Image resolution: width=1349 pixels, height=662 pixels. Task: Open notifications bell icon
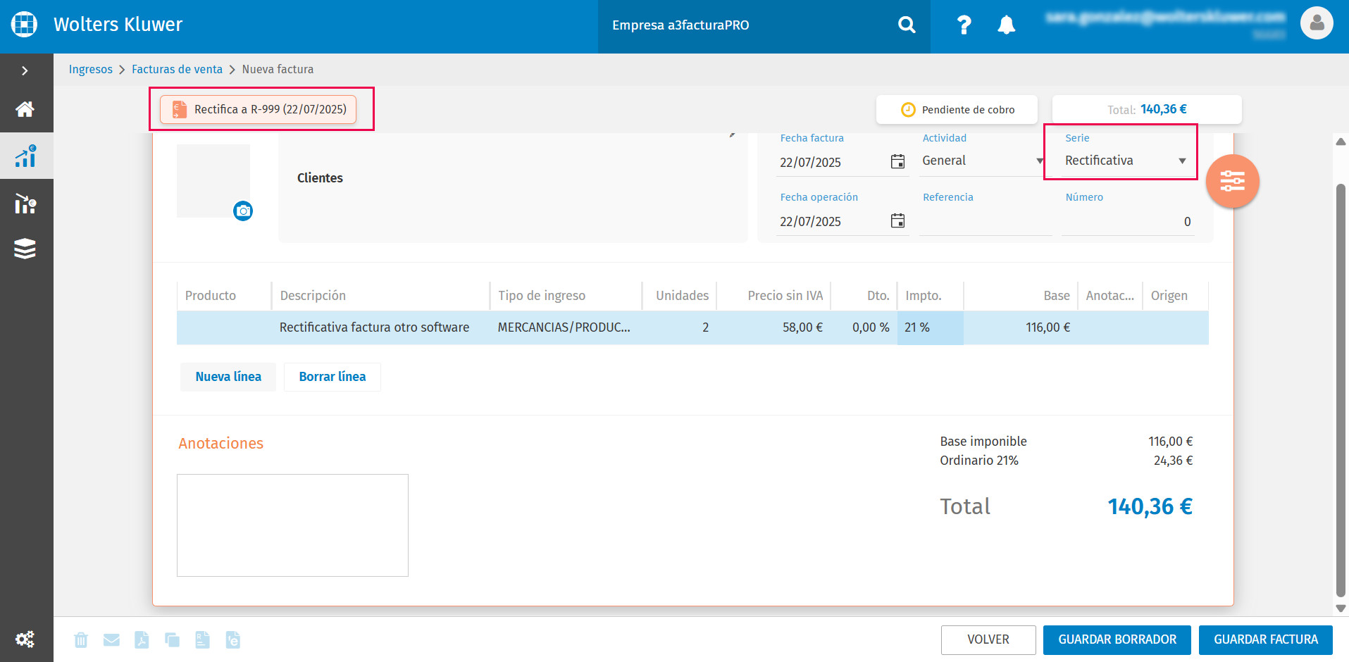pyautogui.click(x=1007, y=25)
